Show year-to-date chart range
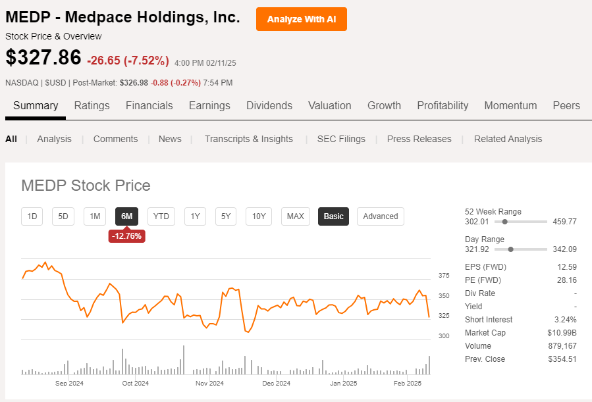 pos(161,216)
